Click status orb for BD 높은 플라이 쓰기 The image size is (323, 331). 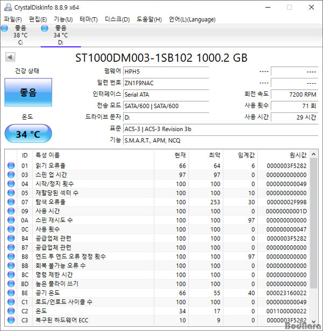(x=11, y=284)
